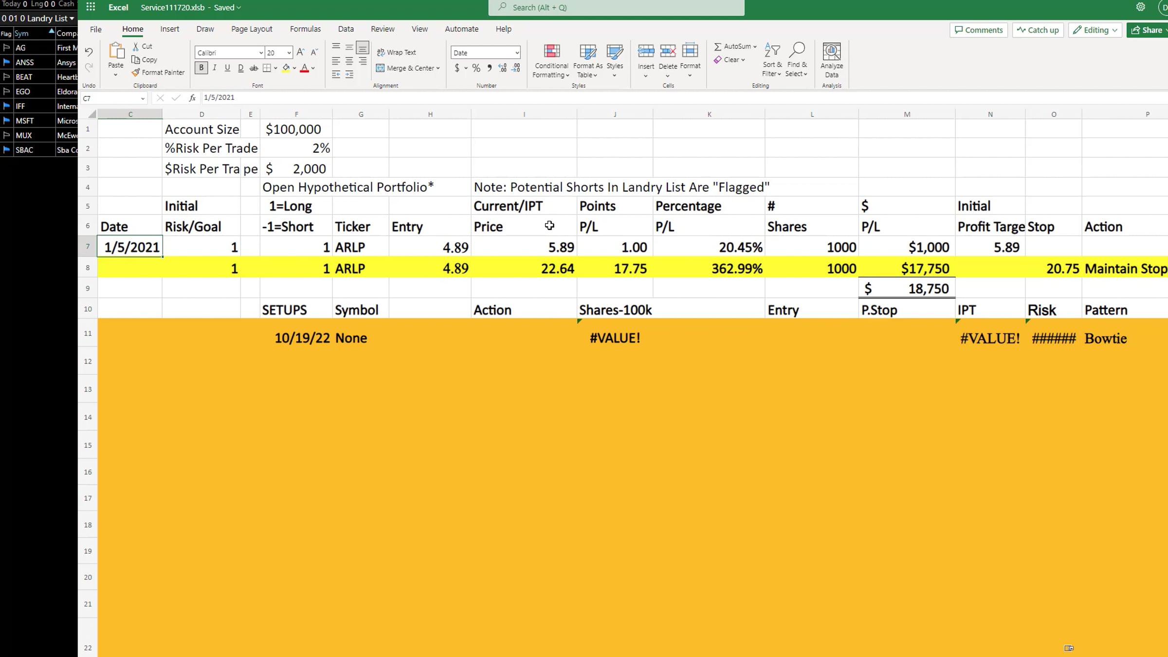Toggle Strikethrough formatting

click(254, 68)
